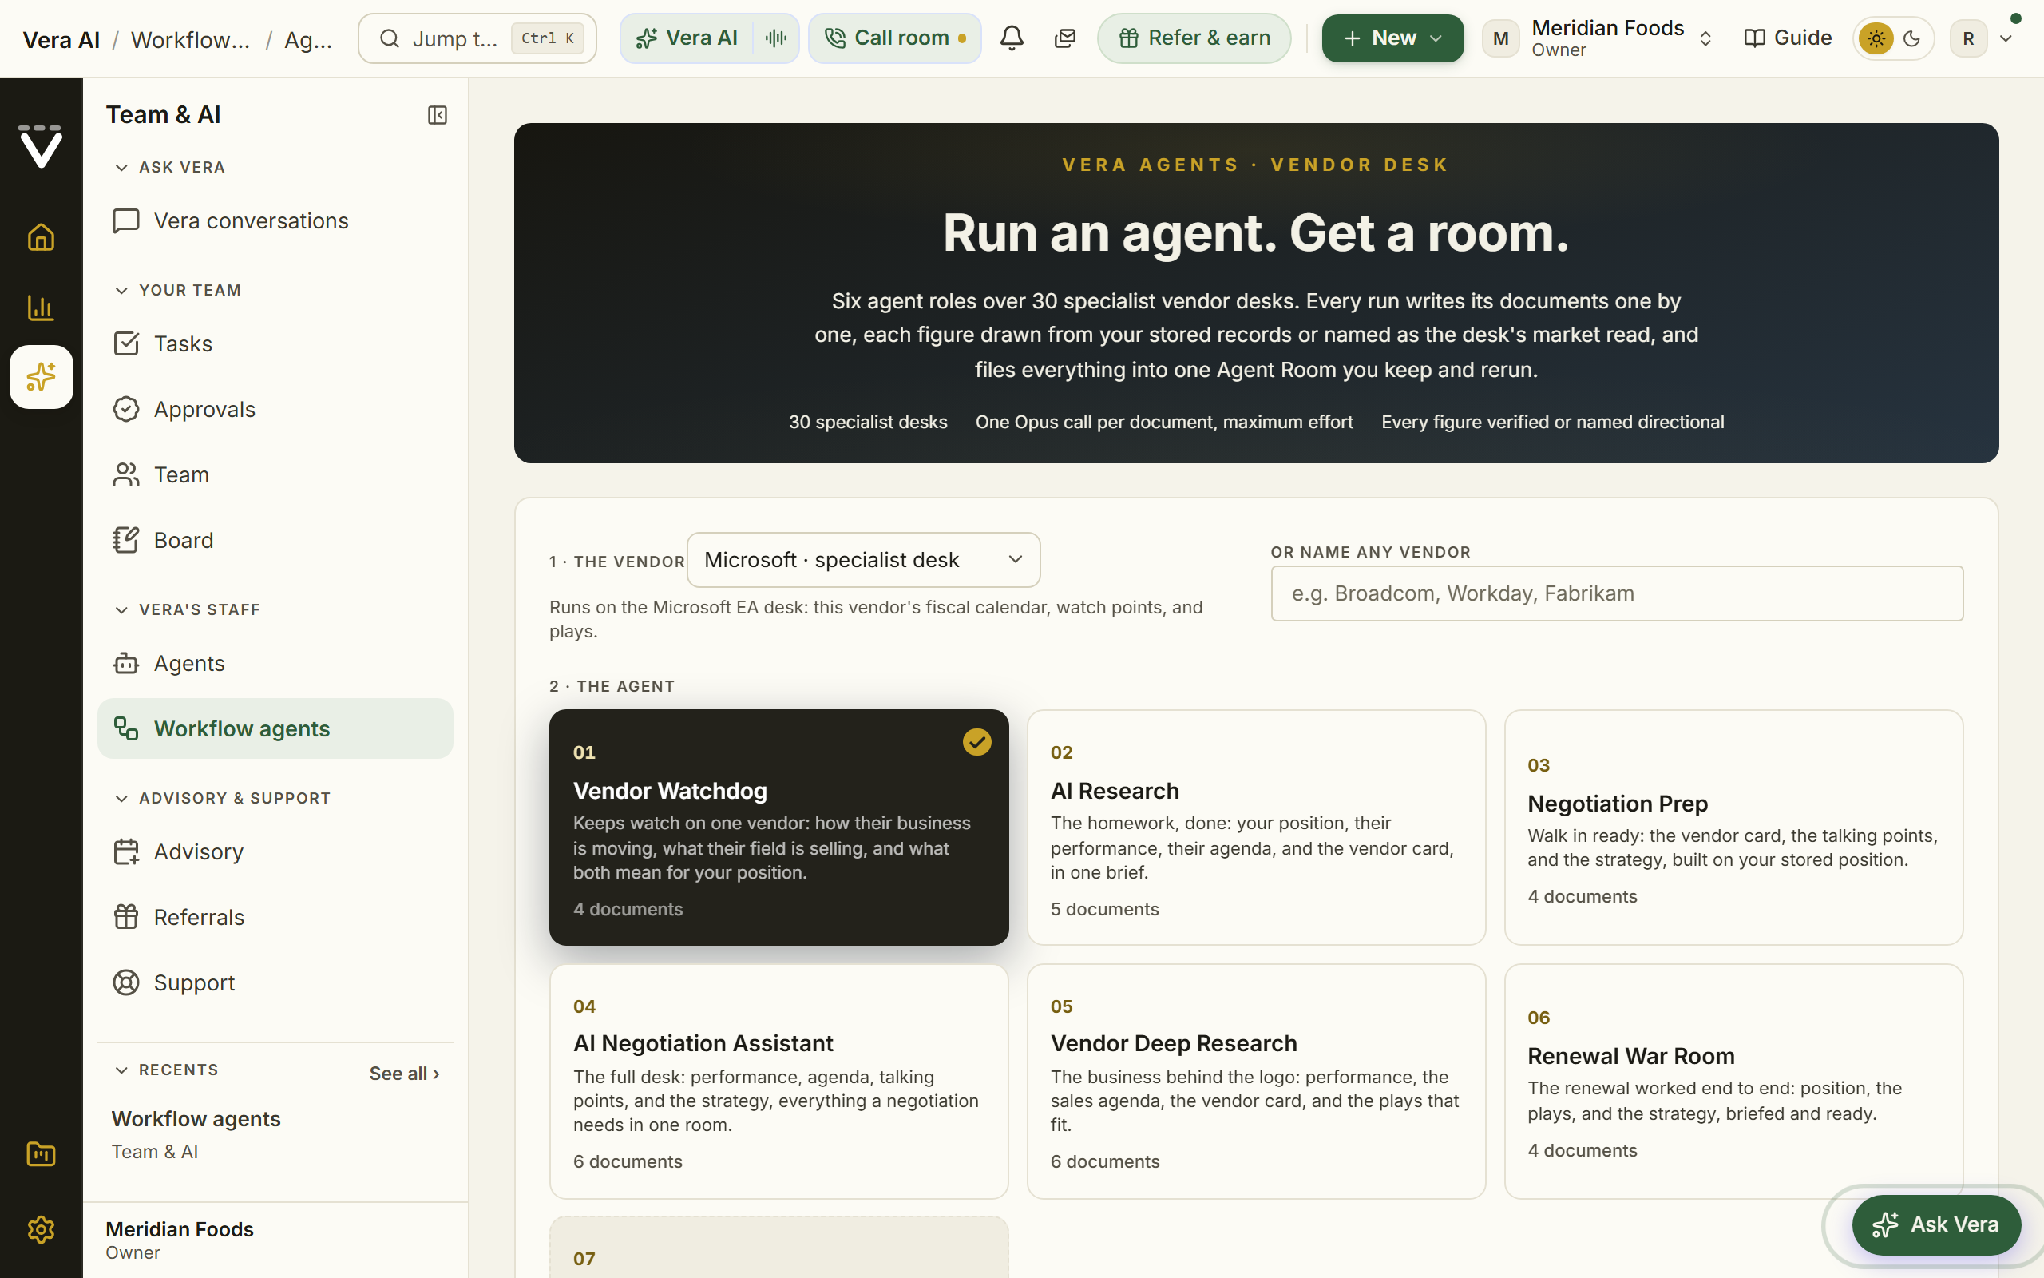2044x1278 pixels.
Task: Collapse the VERA'S STAFF section
Action: pyautogui.click(x=188, y=609)
